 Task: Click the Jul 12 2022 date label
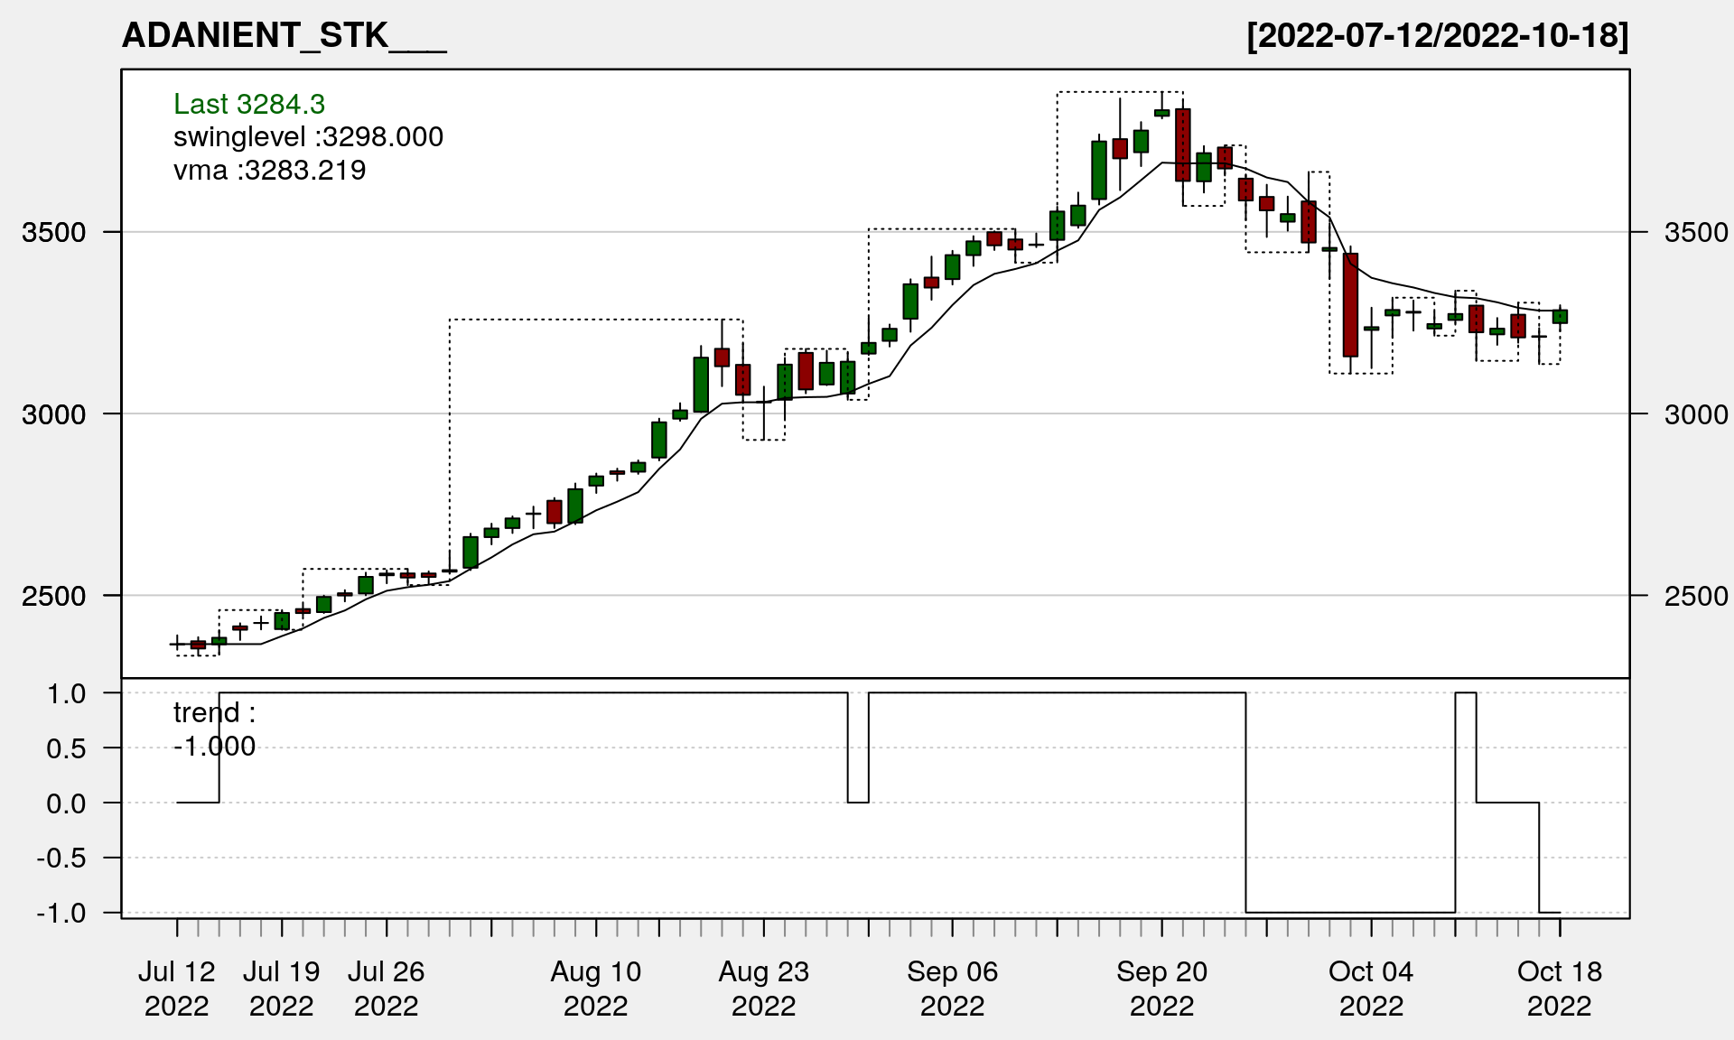pyautogui.click(x=177, y=989)
